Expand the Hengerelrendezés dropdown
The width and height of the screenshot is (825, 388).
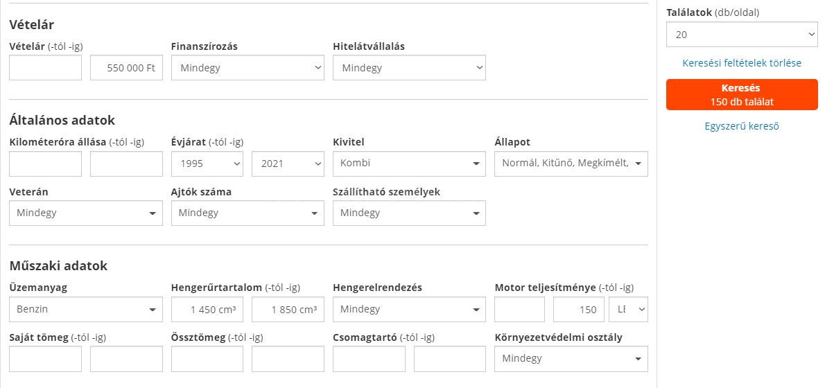(x=409, y=310)
